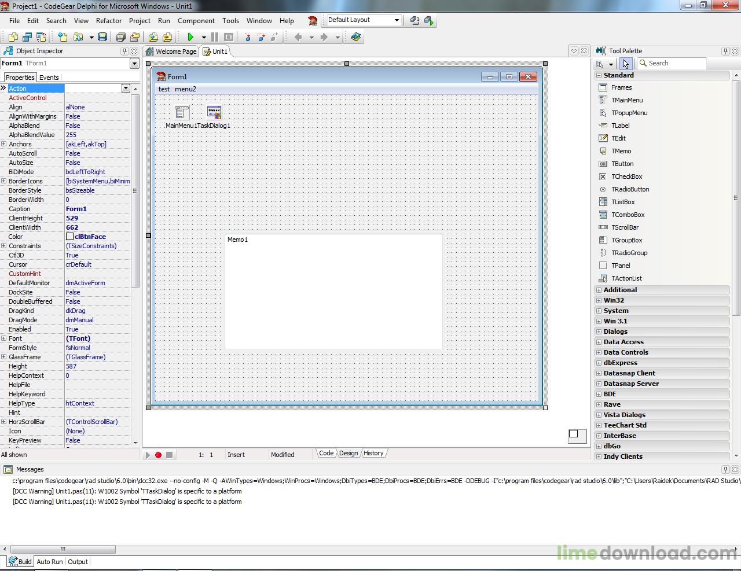Click the Forward navigation arrow

point(324,37)
